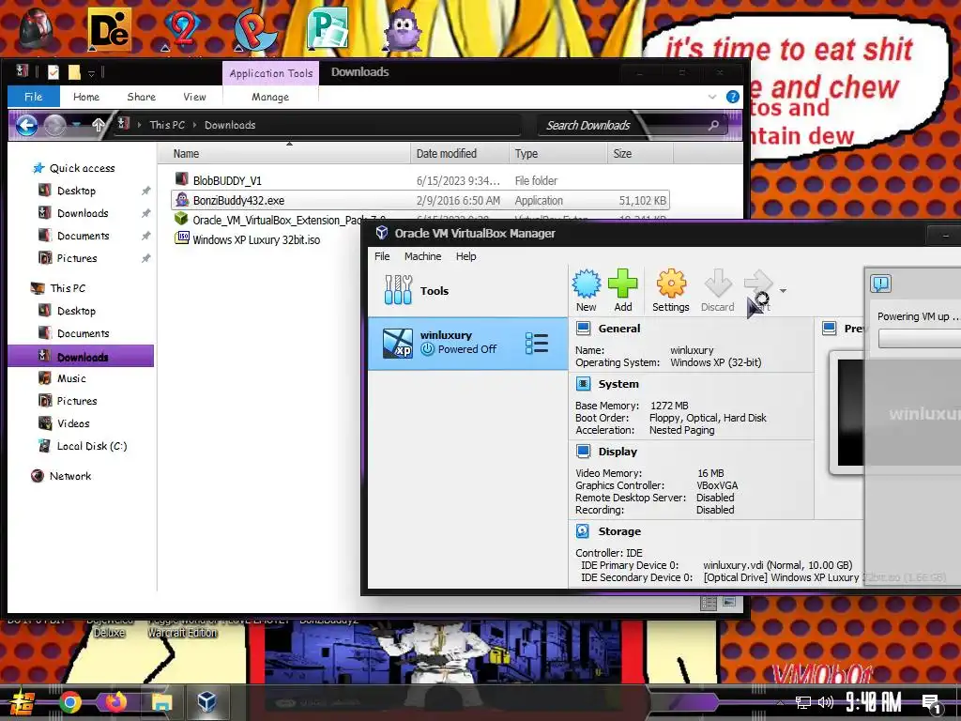Open the BonziBuddy desktop shortcut icon
Screen dimensions: 961x721
click(x=404, y=29)
